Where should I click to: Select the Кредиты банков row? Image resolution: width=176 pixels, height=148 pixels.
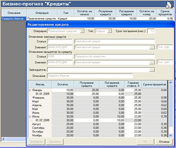coord(87,19)
